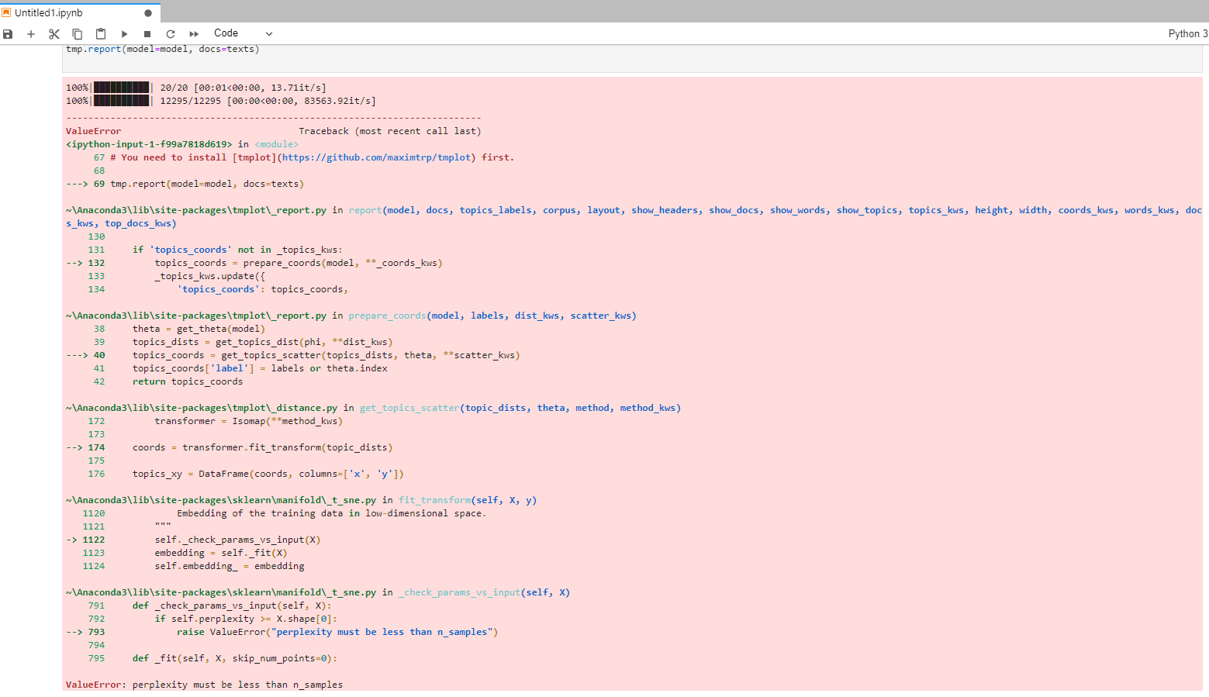Screen dimensions: 1209x697
Task: Paste the copied cell
Action: (x=100, y=33)
